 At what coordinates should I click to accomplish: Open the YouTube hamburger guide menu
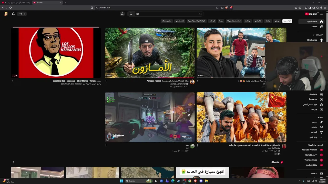point(322,14)
